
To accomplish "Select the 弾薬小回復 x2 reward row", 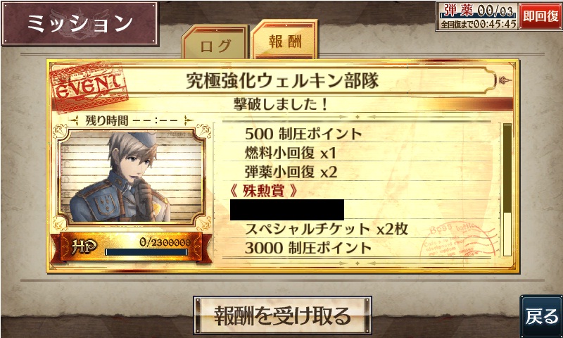I will point(358,172).
